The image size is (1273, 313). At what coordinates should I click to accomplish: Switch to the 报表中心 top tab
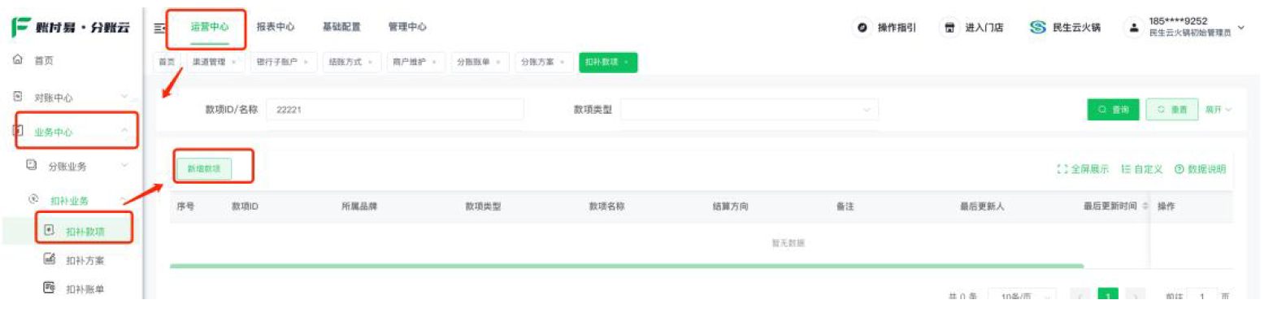(276, 27)
